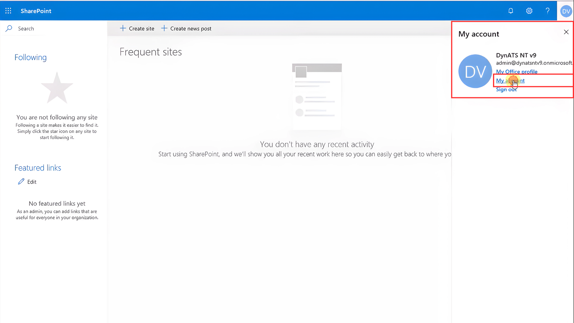The height and width of the screenshot is (323, 574).
Task: Click the plus icon beside Create site
Action: (x=123, y=28)
